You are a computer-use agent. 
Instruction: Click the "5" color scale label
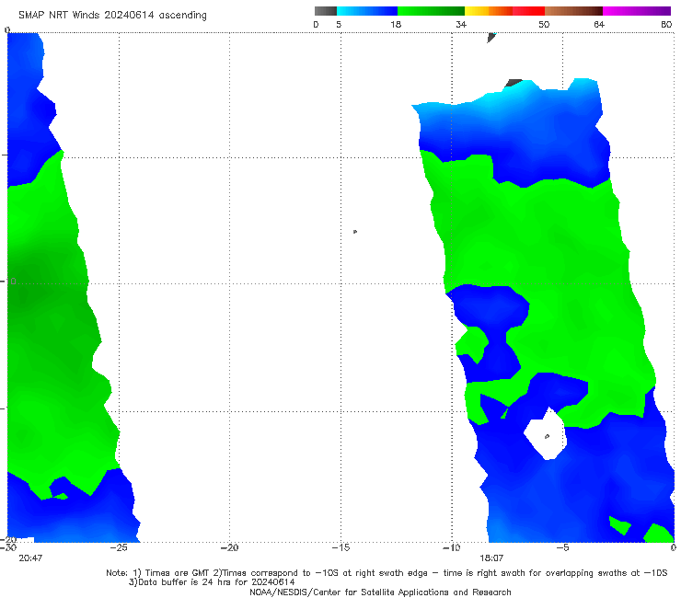pyautogui.click(x=339, y=24)
